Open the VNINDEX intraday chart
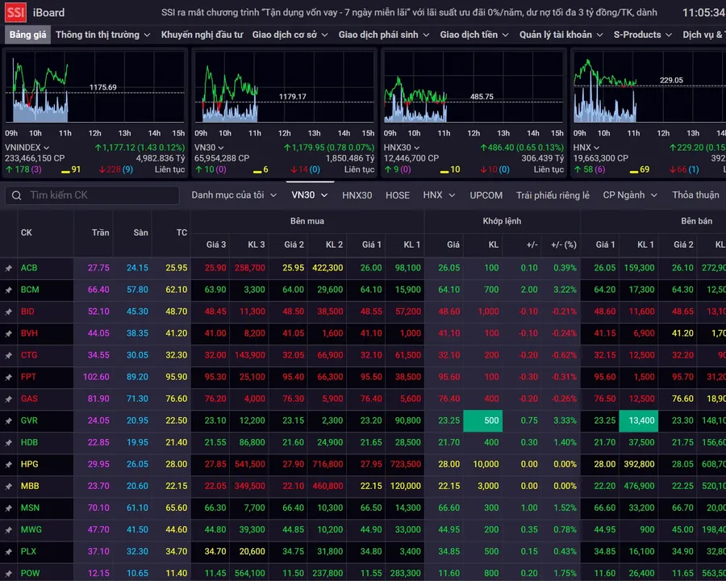Screen dimensions: 726x581 pos(95,86)
